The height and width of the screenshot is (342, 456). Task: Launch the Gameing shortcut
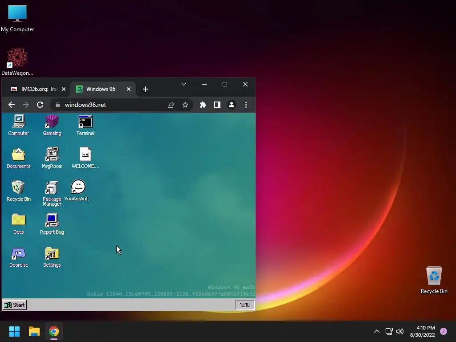(x=52, y=125)
